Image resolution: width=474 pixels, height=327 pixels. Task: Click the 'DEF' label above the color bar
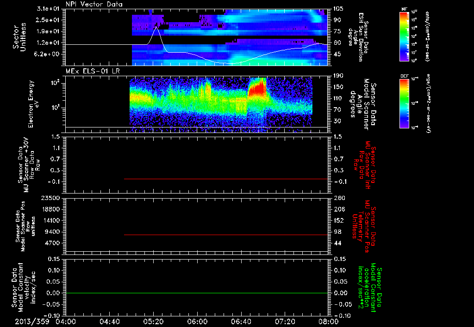[x=404, y=76]
